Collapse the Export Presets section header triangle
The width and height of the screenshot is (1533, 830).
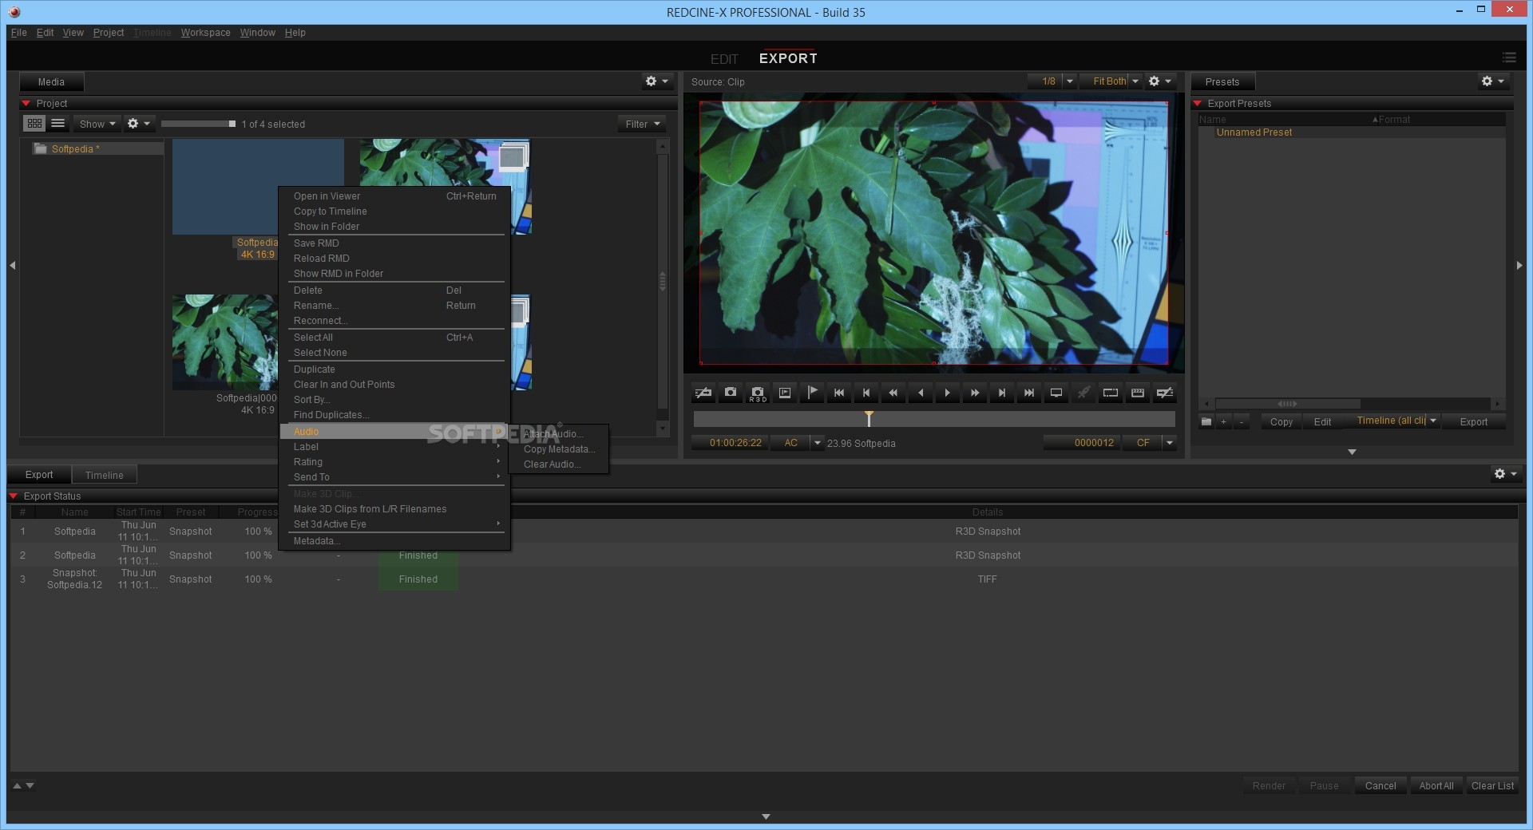click(x=1197, y=103)
